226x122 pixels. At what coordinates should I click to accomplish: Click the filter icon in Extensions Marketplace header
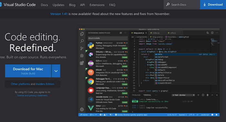[x=121, y=33]
